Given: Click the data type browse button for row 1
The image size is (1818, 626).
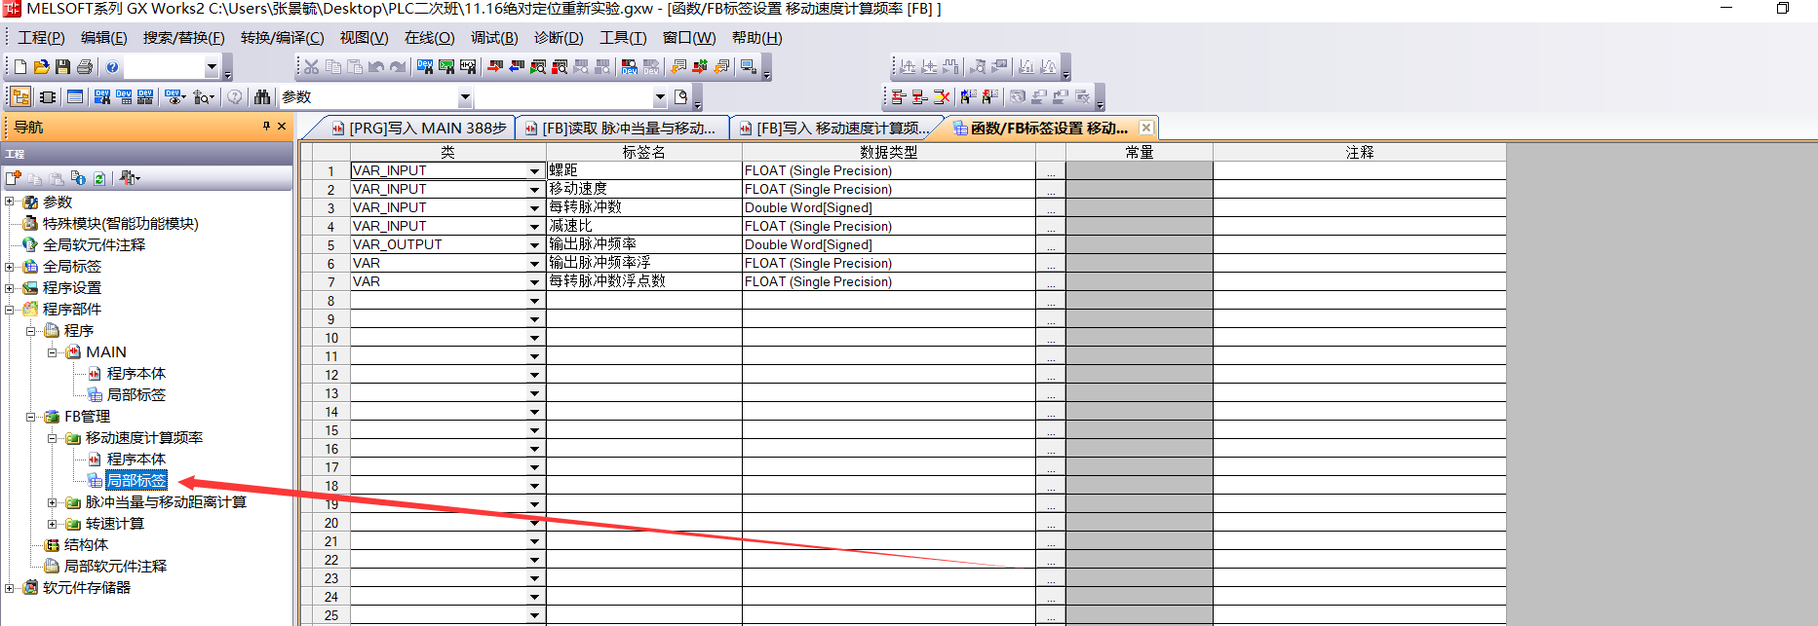Looking at the screenshot, I should pyautogui.click(x=1050, y=171).
